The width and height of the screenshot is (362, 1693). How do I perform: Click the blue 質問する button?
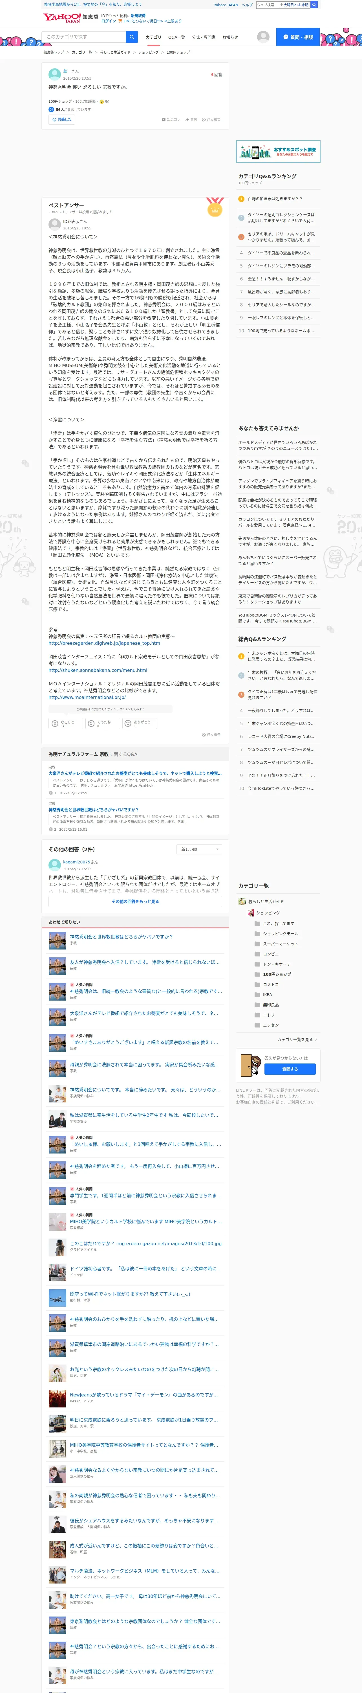coord(290,1069)
